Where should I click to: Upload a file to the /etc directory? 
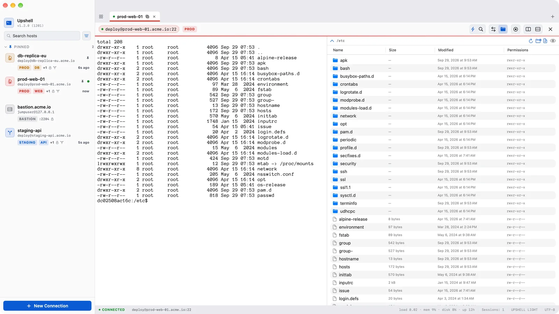pos(545,41)
